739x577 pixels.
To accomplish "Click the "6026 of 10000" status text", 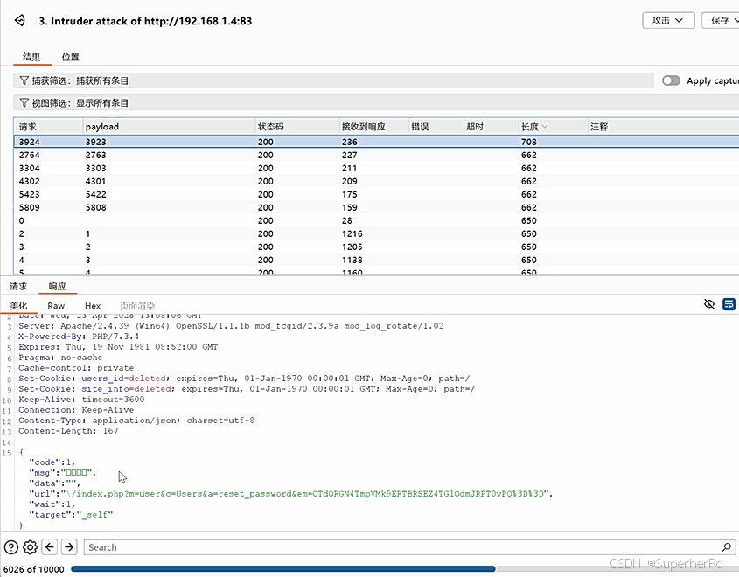I will pyautogui.click(x=33, y=569).
